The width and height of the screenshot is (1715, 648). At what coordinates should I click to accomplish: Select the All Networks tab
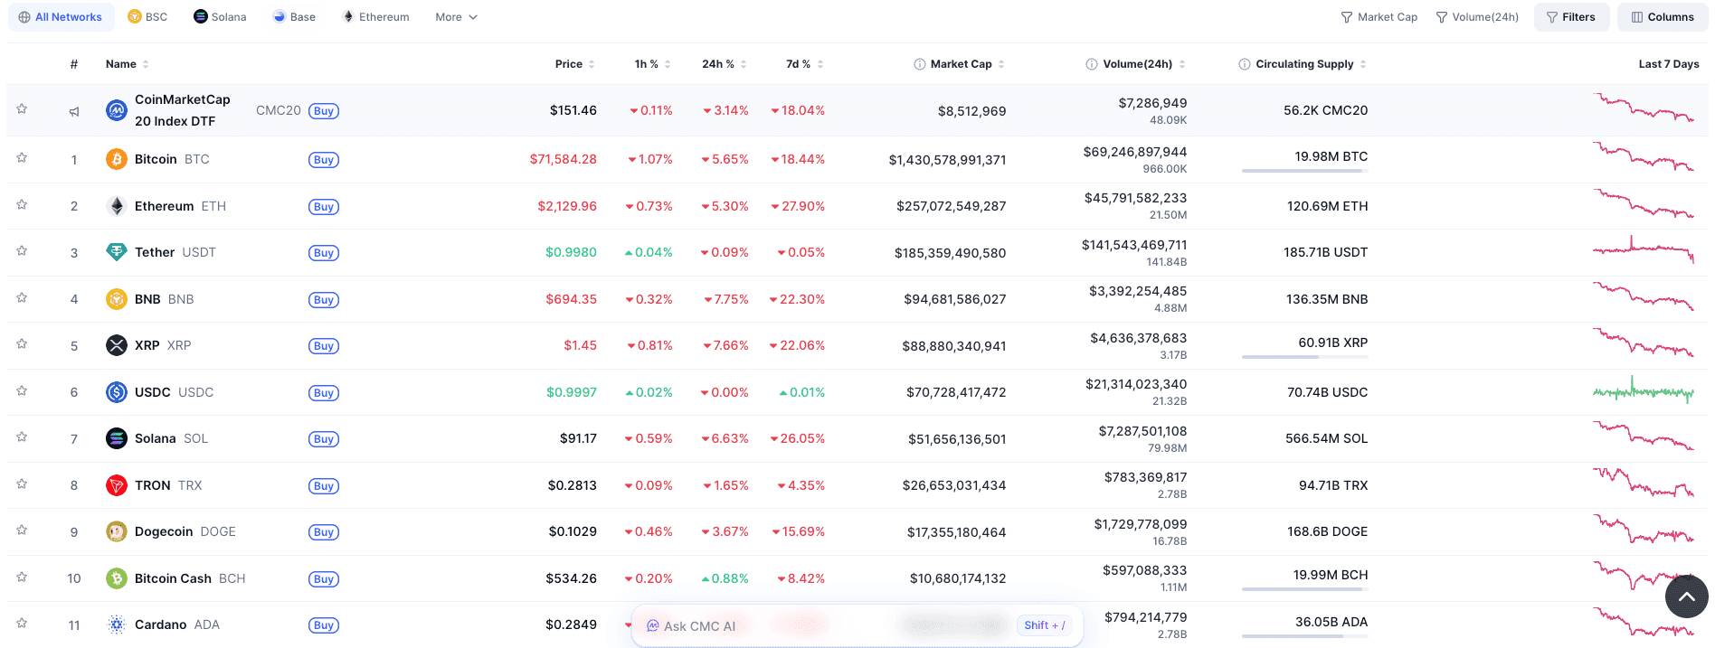tap(61, 17)
